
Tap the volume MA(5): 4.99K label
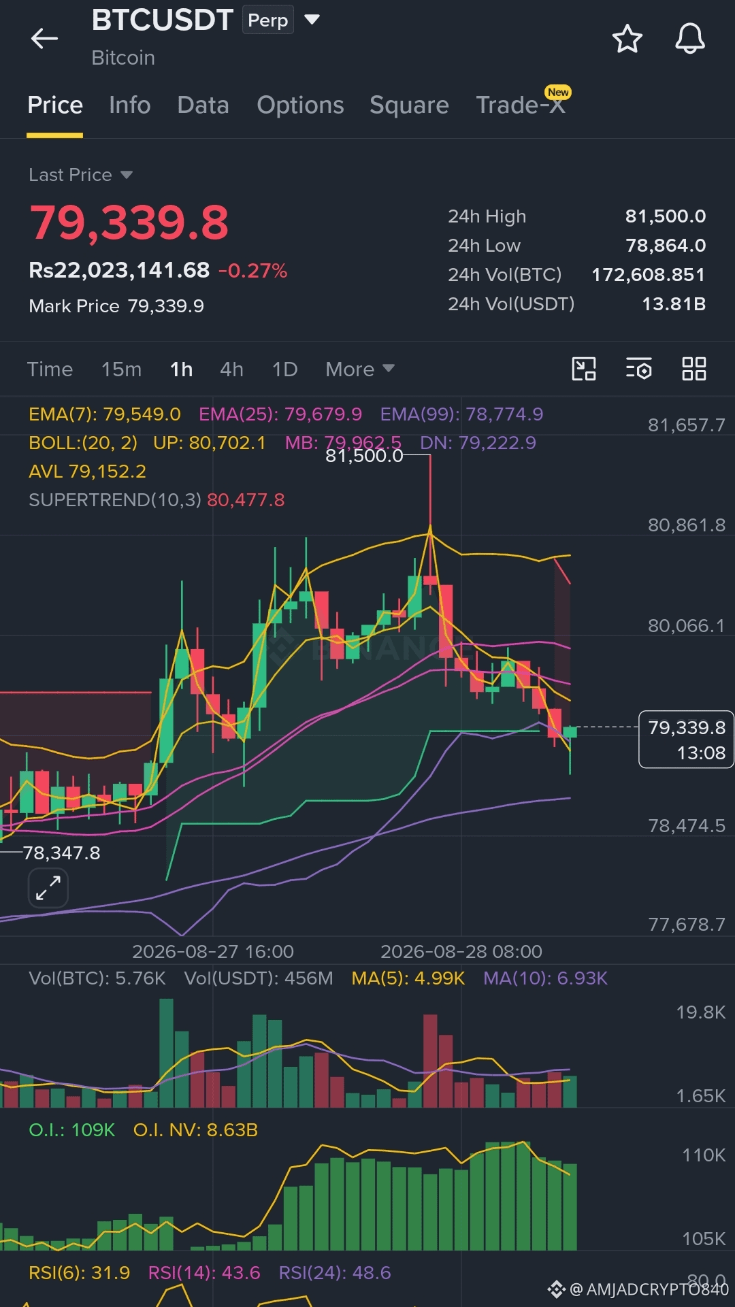tap(408, 978)
